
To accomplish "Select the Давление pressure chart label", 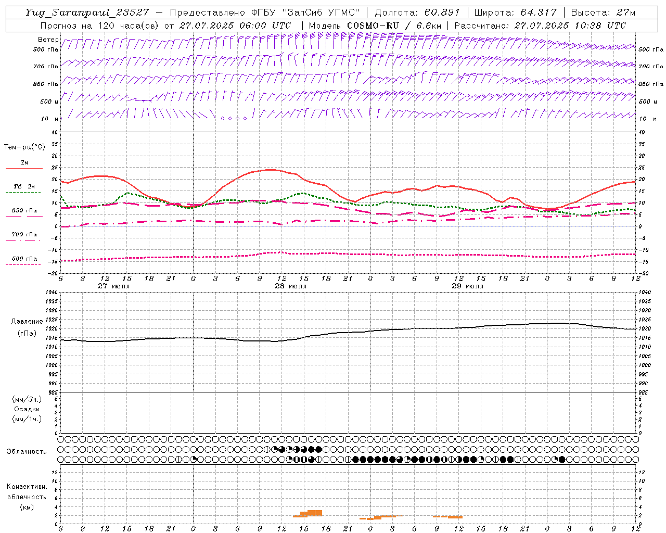I will point(27,322).
